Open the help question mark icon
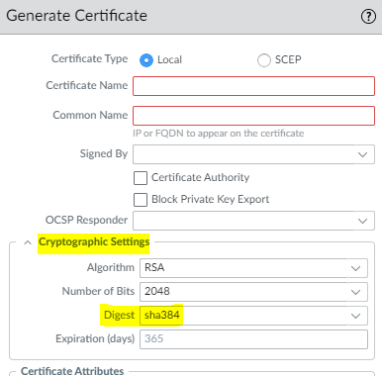 click(x=368, y=17)
